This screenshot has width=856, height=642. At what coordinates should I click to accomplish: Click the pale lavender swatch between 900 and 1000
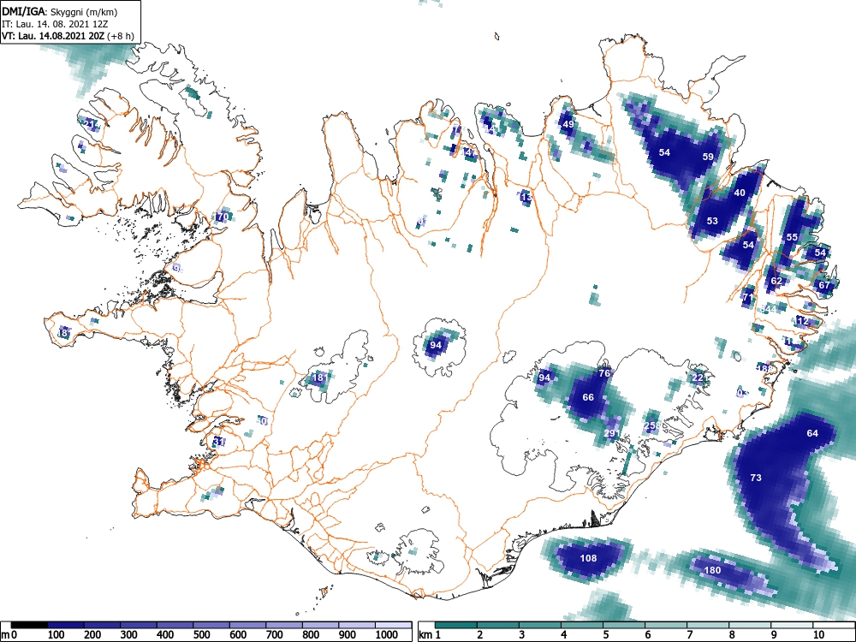357,625
